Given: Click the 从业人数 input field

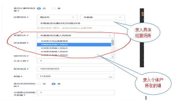Looking at the screenshot, I should pos(76,61).
